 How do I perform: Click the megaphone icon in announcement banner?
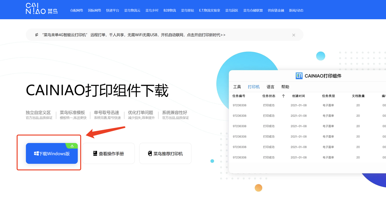pos(36,35)
